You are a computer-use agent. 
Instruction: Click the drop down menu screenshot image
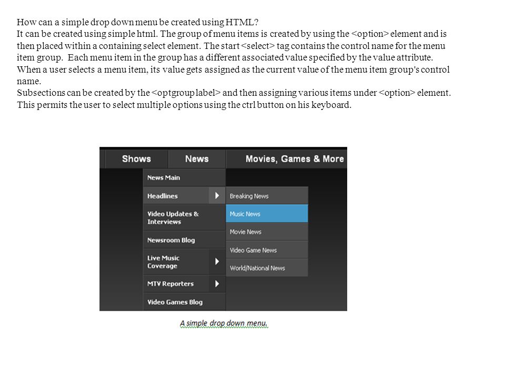223,229
